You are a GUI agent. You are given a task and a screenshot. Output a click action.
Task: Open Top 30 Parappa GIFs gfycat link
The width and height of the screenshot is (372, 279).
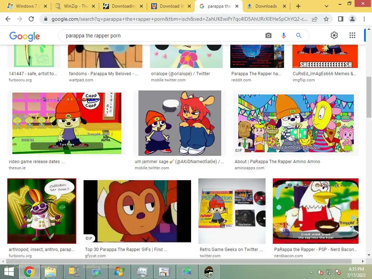point(126,250)
